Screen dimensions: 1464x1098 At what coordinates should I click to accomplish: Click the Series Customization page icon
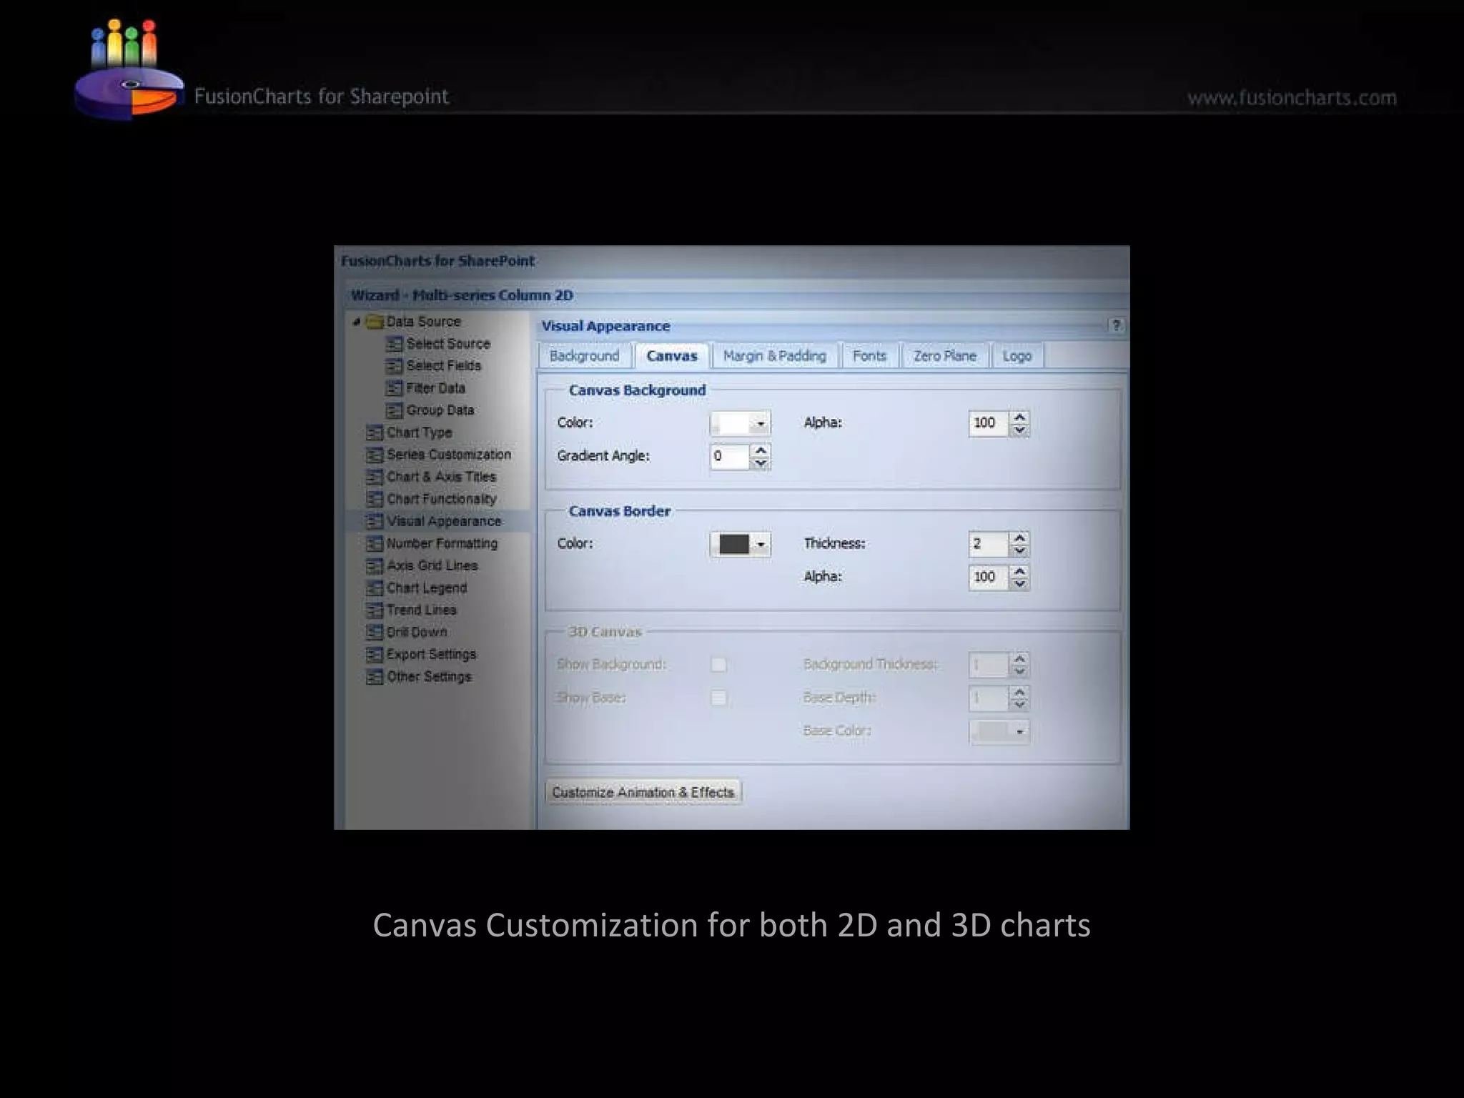tap(374, 455)
